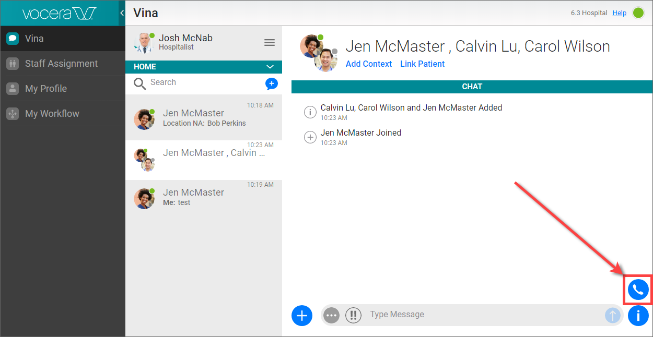This screenshot has height=337, width=653.
Task: Open Staff Assignment in sidebar
Action: pyautogui.click(x=61, y=64)
